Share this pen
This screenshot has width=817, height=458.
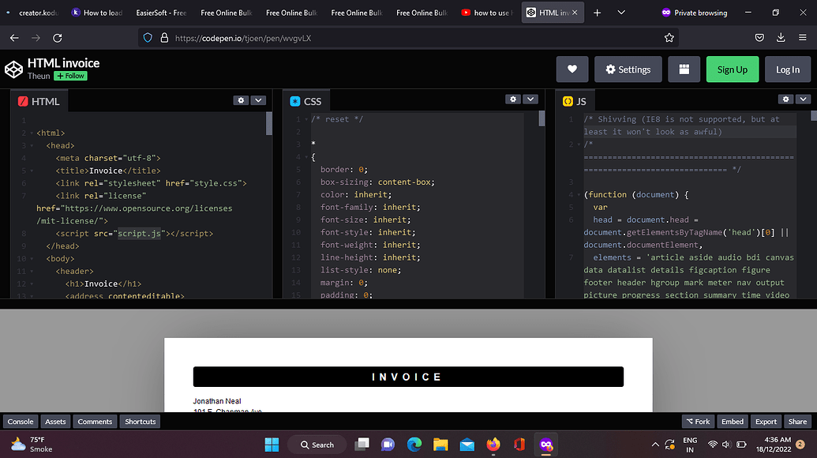coord(797,422)
